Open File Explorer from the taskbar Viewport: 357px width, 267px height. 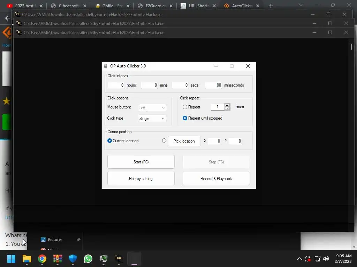click(26, 259)
